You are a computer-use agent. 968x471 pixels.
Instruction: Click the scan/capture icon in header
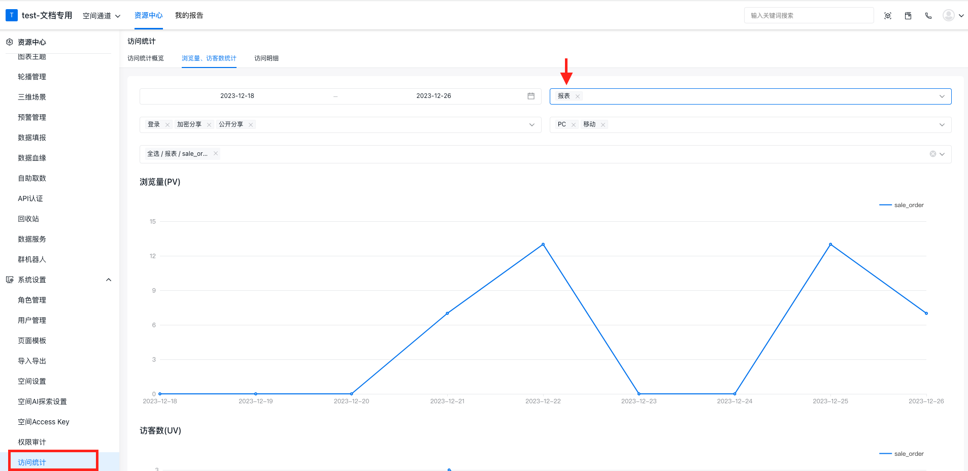tap(888, 16)
